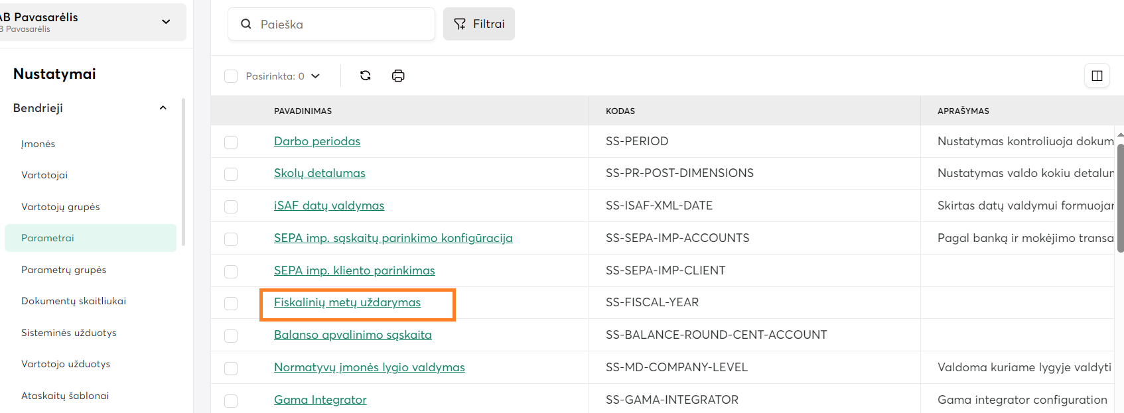Open Filtrai filter button
The width and height of the screenshot is (1124, 413).
tap(478, 24)
